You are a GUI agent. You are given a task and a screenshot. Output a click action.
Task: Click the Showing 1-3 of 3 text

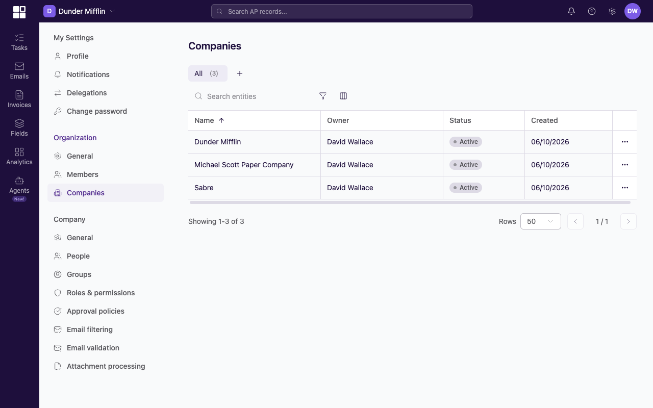point(216,221)
